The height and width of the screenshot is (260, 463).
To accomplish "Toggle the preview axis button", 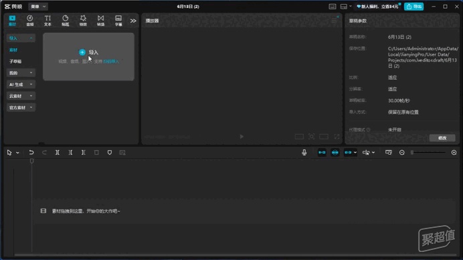I will tap(366, 153).
